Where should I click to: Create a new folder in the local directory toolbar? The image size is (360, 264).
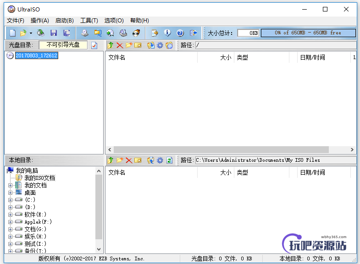click(x=120, y=160)
